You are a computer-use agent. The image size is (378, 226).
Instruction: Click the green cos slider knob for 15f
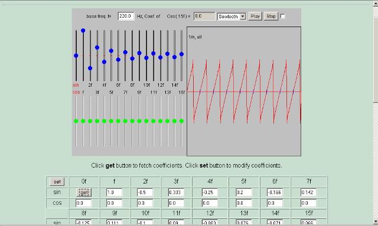(x=181, y=121)
